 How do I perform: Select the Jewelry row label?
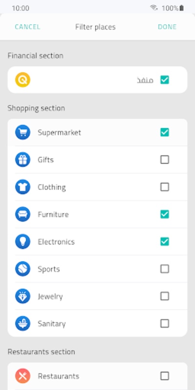[50, 296]
